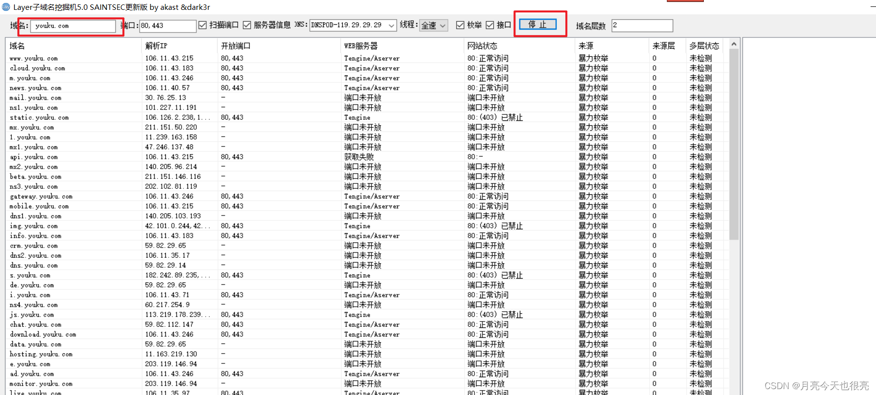Select row cloud.youku.com
This screenshot has width=876, height=395.
(367, 68)
